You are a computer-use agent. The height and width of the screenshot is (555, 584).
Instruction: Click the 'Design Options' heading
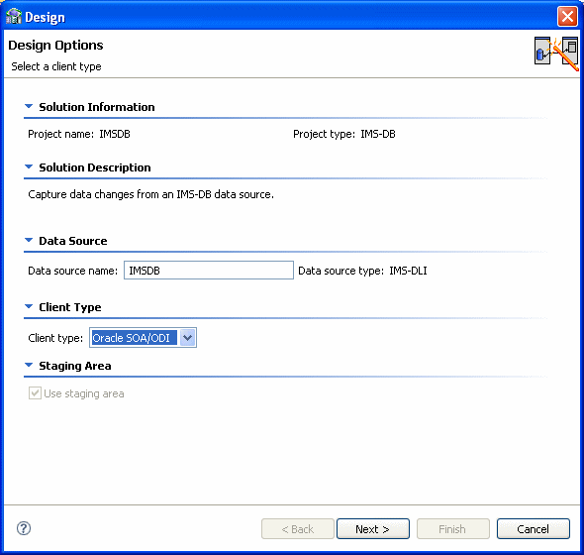tap(55, 46)
